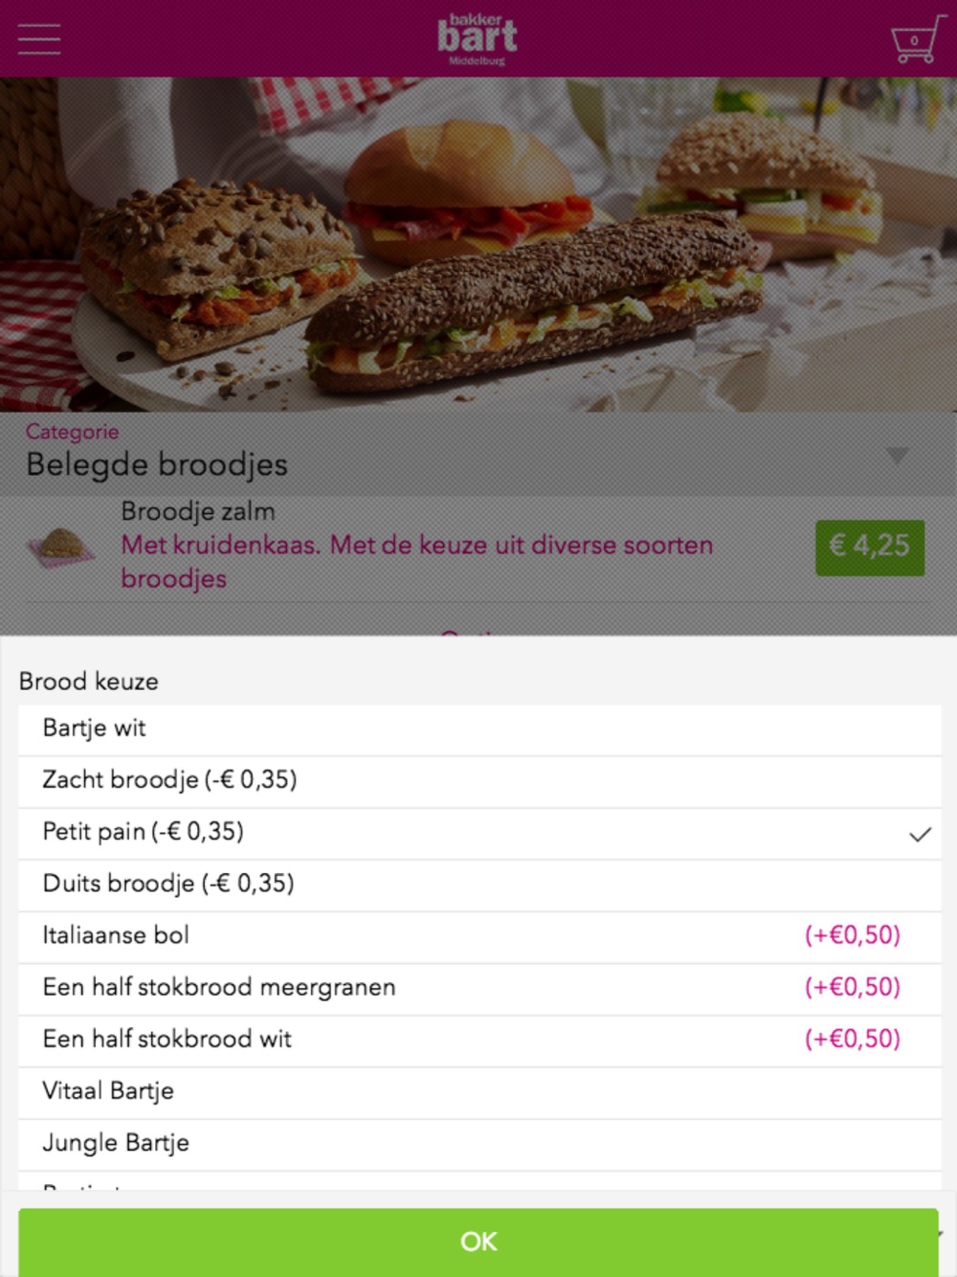Screen dimensions: 957x1277
Task: Open the Belegde broodjes category selector
Action: pyautogui.click(x=478, y=454)
